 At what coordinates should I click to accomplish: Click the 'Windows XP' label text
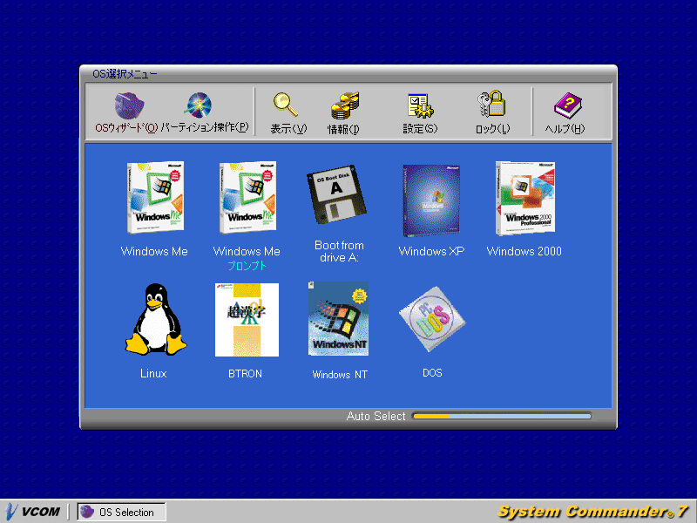(x=431, y=251)
